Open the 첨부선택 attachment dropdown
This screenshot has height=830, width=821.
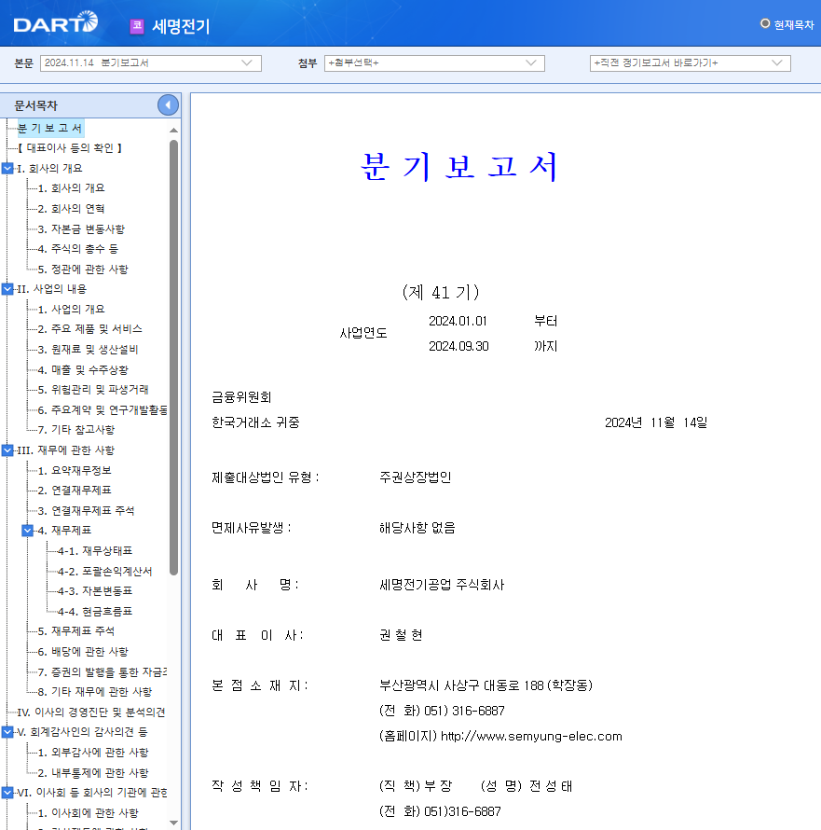[532, 63]
